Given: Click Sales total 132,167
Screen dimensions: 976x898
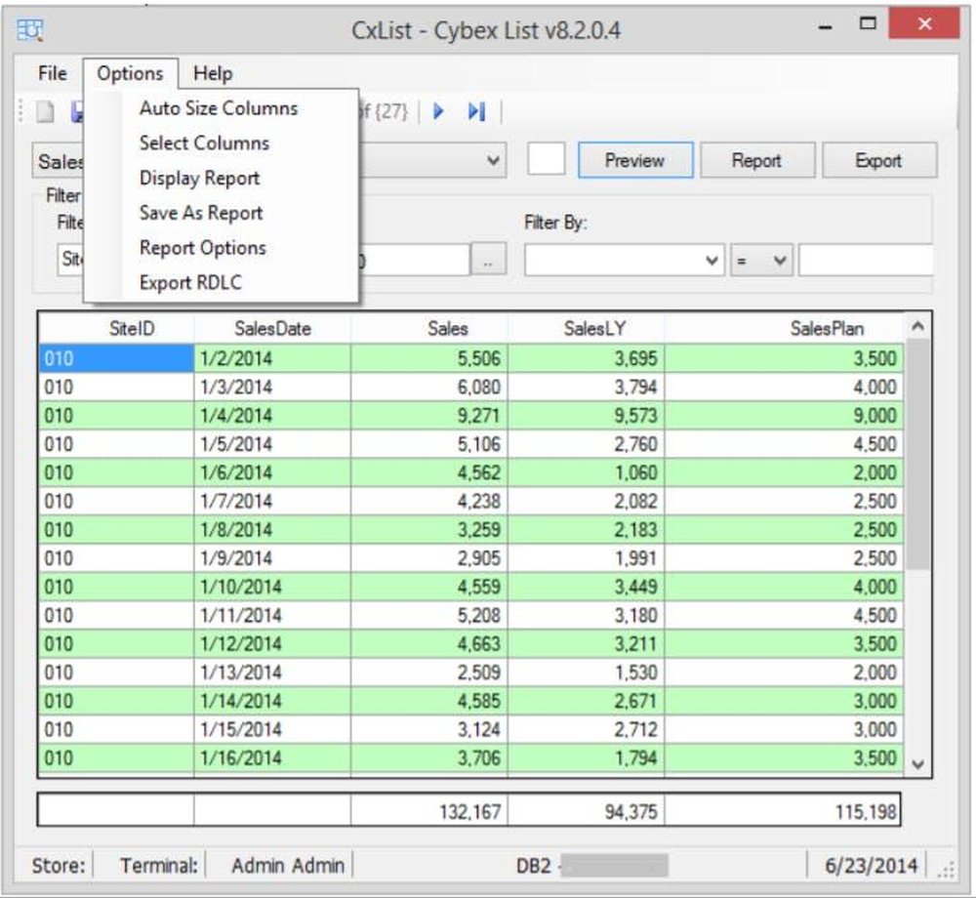Looking at the screenshot, I should coord(429,811).
